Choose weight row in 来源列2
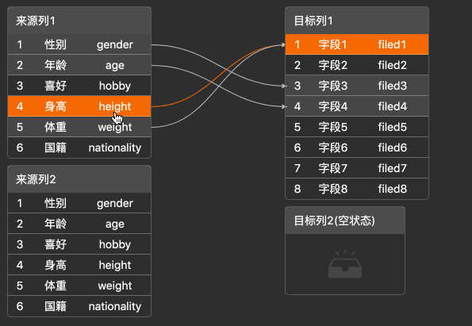 coord(79,286)
